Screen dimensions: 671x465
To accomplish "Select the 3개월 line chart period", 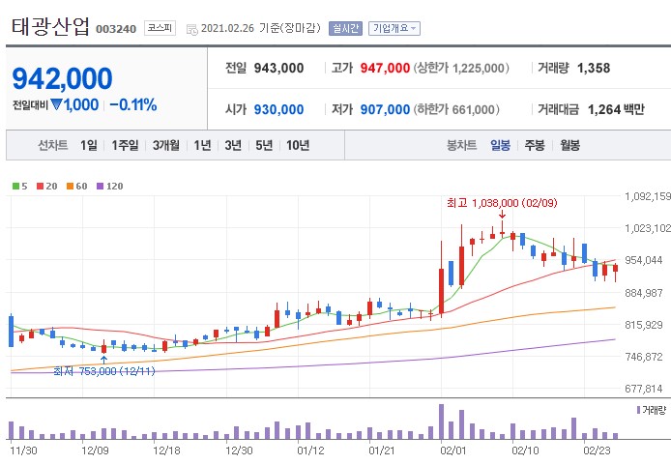I will click(x=166, y=145).
